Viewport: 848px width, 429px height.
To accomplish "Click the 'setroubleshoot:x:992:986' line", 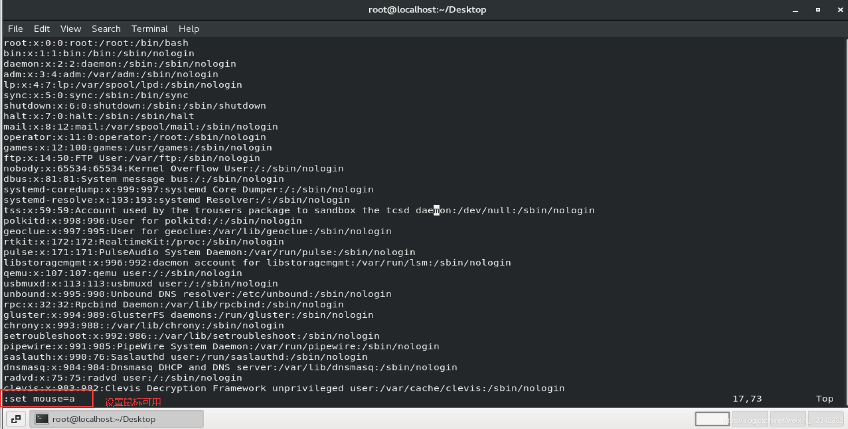I will click(x=192, y=336).
